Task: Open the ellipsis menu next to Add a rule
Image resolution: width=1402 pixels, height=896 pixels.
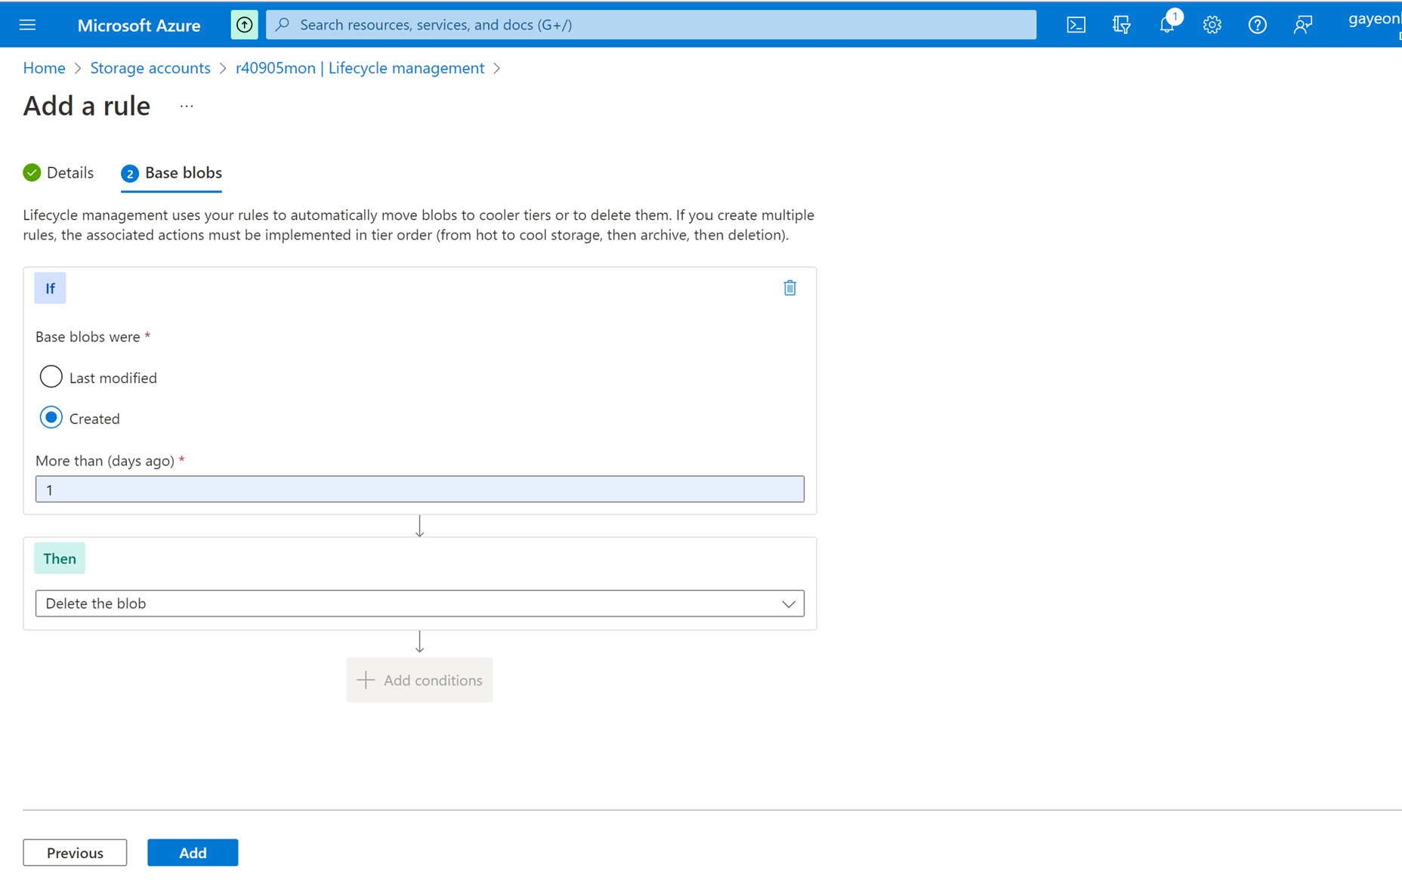Action: pyautogui.click(x=187, y=107)
